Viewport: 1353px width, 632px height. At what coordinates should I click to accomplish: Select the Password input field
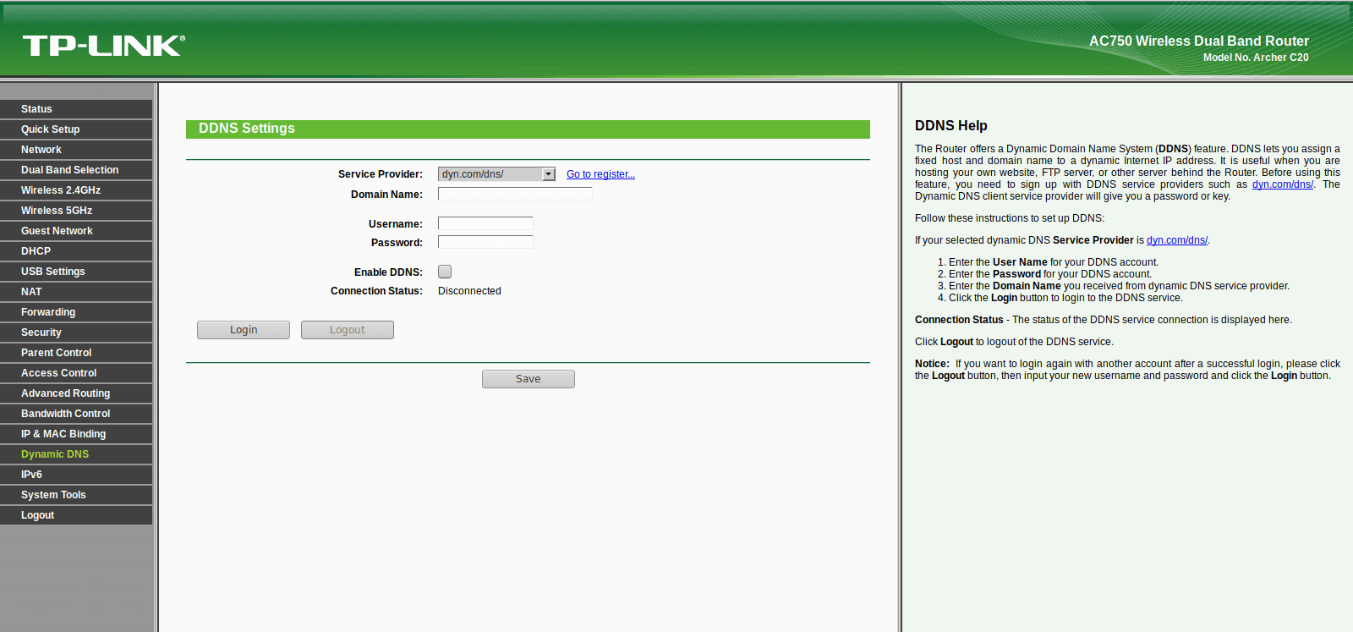point(485,242)
